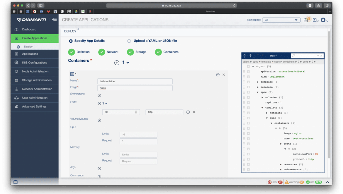Open the notifications clipboard icon
The height and width of the screenshot is (194, 343).
[306, 20]
